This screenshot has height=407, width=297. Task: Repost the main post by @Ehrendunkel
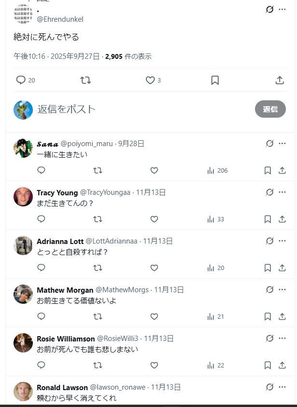pyautogui.click(x=85, y=80)
